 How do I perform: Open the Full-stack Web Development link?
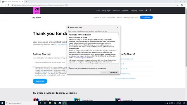coord(125,79)
